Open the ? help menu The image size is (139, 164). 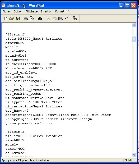coord(68,11)
